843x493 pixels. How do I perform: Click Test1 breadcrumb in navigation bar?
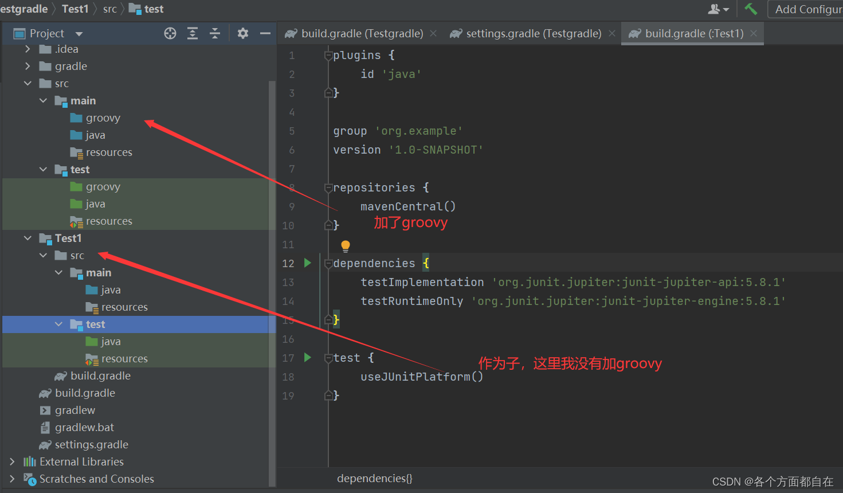click(x=75, y=9)
